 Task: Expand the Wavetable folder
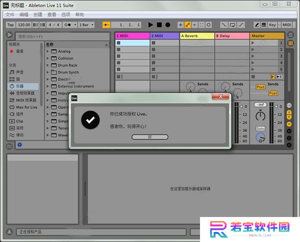tap(47, 135)
